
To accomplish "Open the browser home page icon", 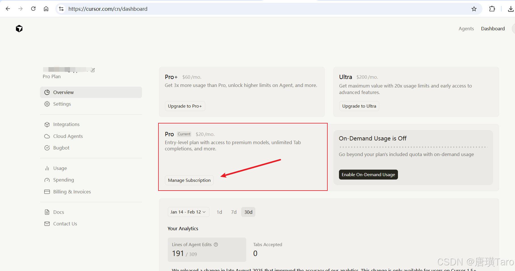I will coord(46,9).
